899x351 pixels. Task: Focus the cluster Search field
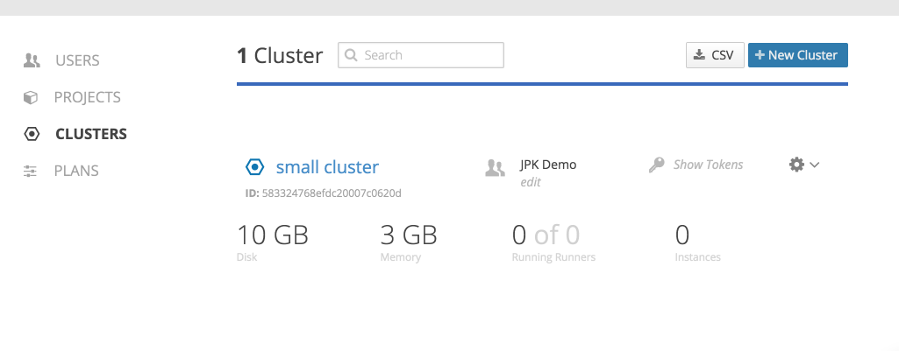click(421, 55)
